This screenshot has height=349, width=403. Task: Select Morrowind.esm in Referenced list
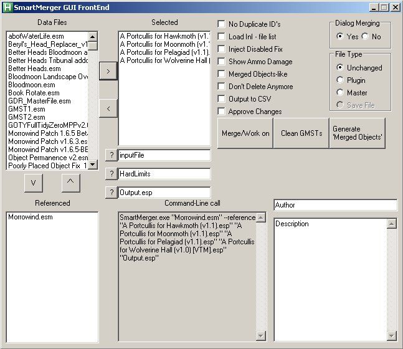52,217
